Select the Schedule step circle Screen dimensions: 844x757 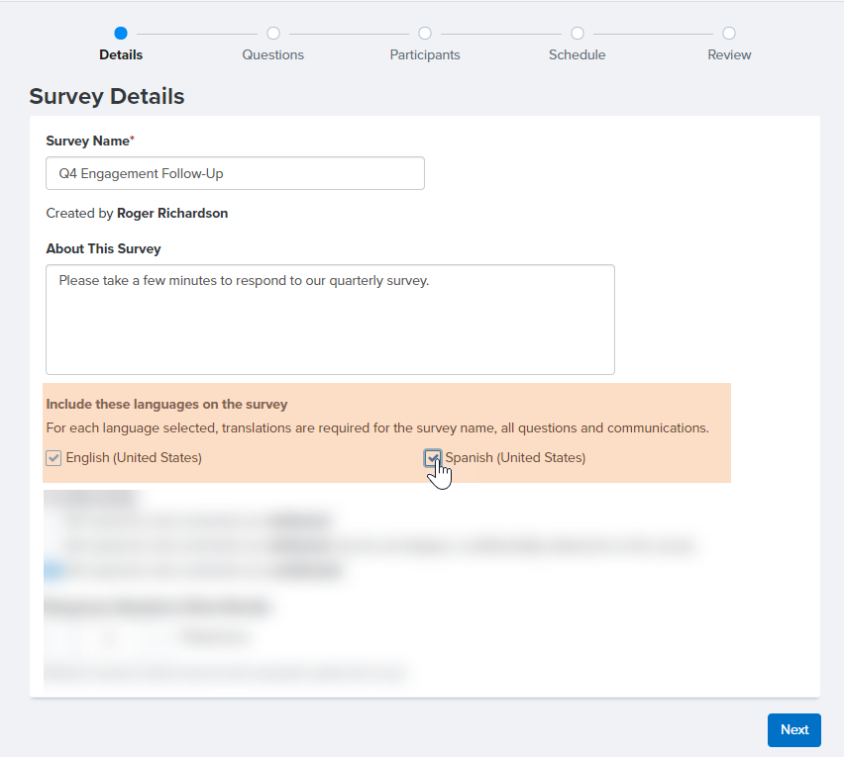(577, 31)
